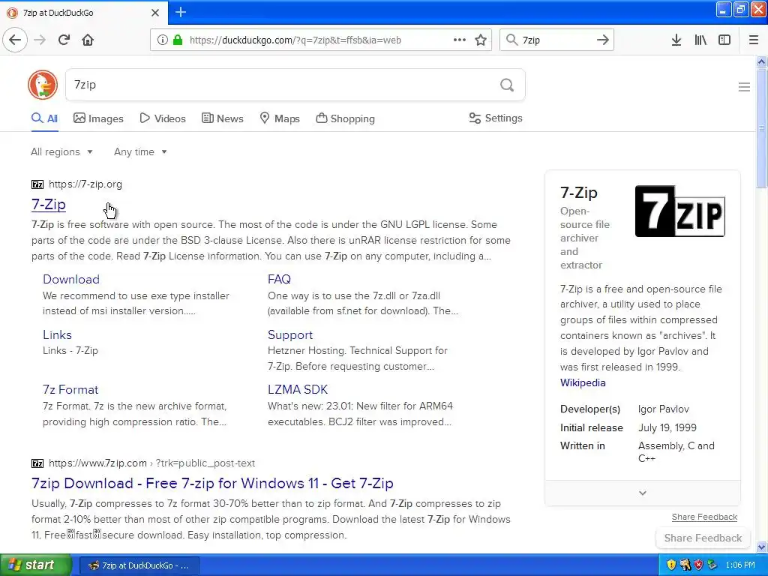Go back to the previous page
The height and width of the screenshot is (576, 768).
point(15,40)
